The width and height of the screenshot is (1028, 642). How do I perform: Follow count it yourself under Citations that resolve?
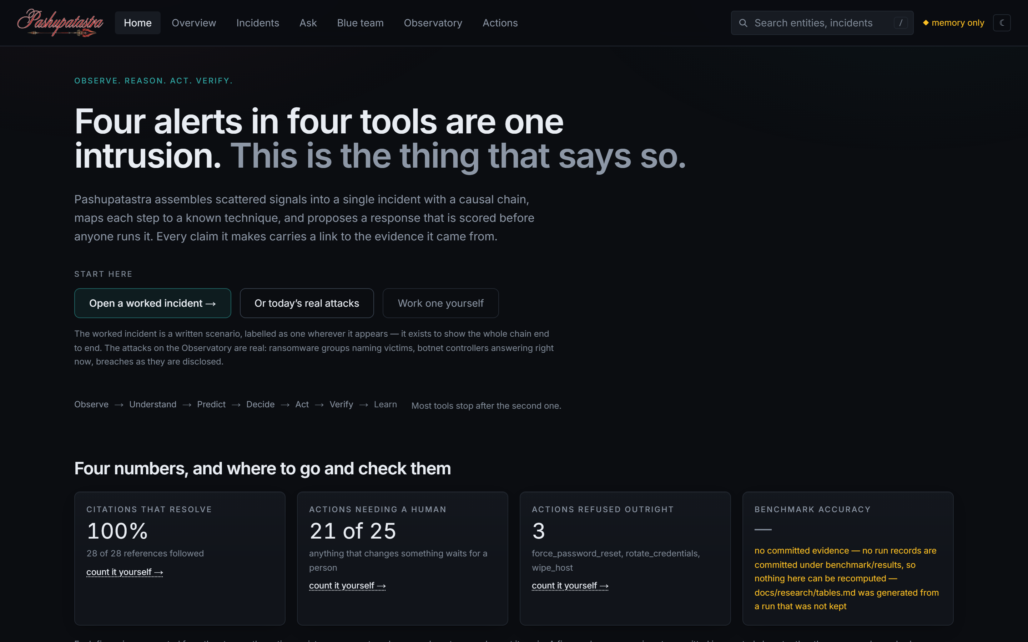(x=125, y=572)
